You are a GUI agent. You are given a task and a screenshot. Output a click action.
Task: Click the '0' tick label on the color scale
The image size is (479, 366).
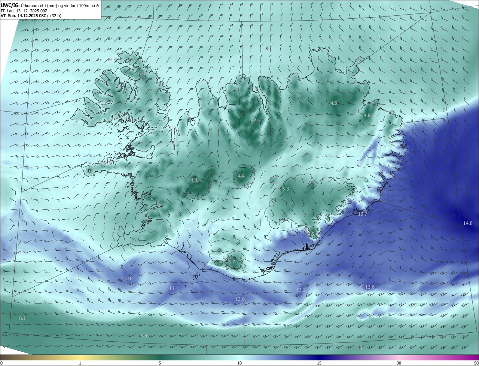pos(1,363)
